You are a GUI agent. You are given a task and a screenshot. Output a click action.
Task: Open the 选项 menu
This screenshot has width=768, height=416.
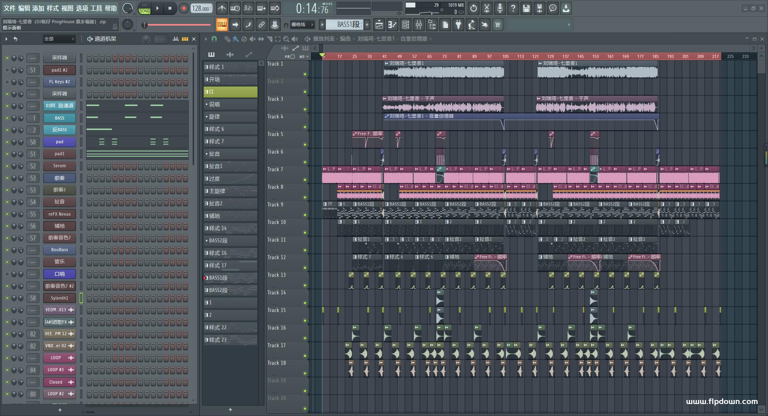pyautogui.click(x=82, y=8)
